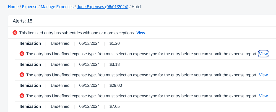Click the error icon under the $29.00 itemization

(x=22, y=96)
